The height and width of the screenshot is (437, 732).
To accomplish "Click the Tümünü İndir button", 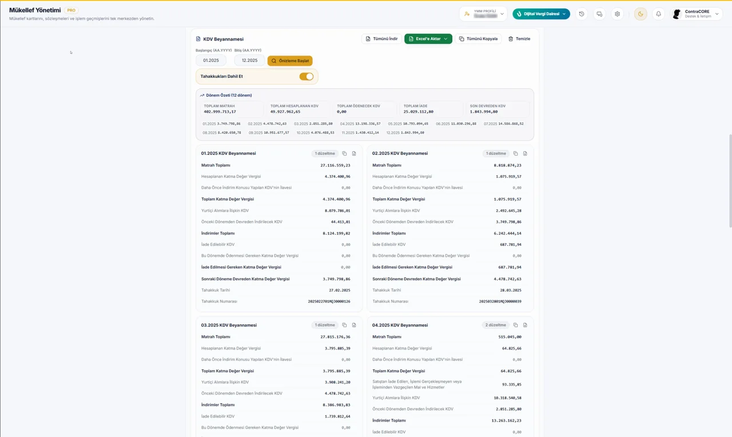I will coord(381,39).
